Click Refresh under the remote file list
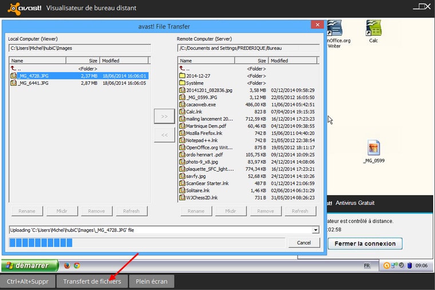The height and width of the screenshot is (290, 435). click(x=300, y=211)
